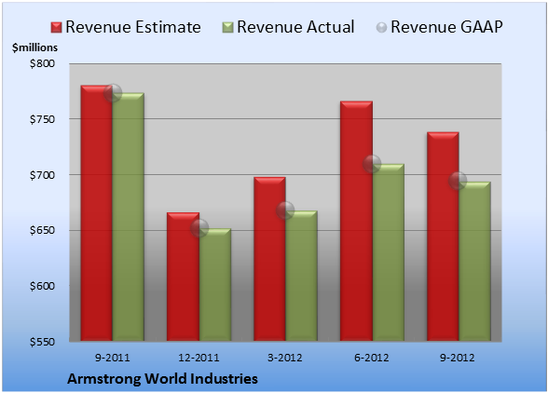Click the 9-2011 x-axis label
The height and width of the screenshot is (393, 548).
pyautogui.click(x=113, y=358)
